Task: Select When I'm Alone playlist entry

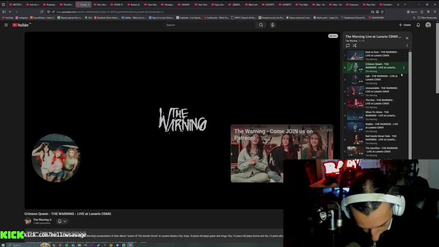Action: 376,115
